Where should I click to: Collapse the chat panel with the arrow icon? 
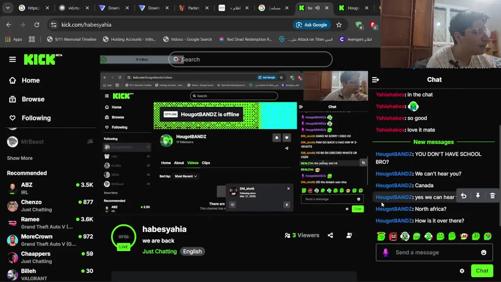[x=375, y=80]
